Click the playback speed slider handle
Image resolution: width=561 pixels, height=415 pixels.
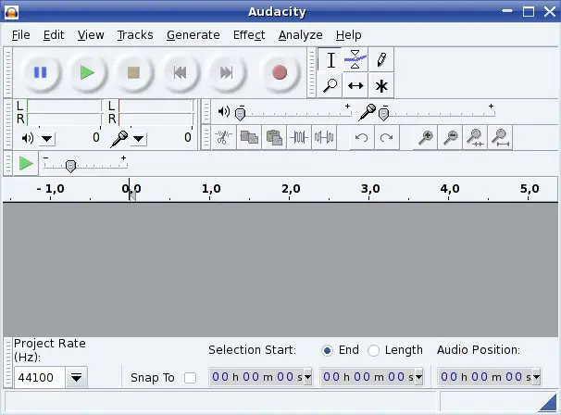(71, 166)
